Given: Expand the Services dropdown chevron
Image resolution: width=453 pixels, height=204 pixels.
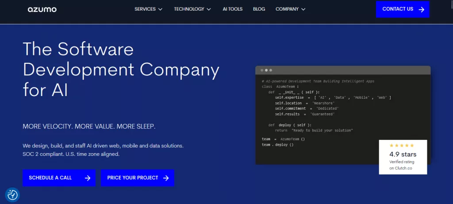Looking at the screenshot, I should pyautogui.click(x=160, y=9).
